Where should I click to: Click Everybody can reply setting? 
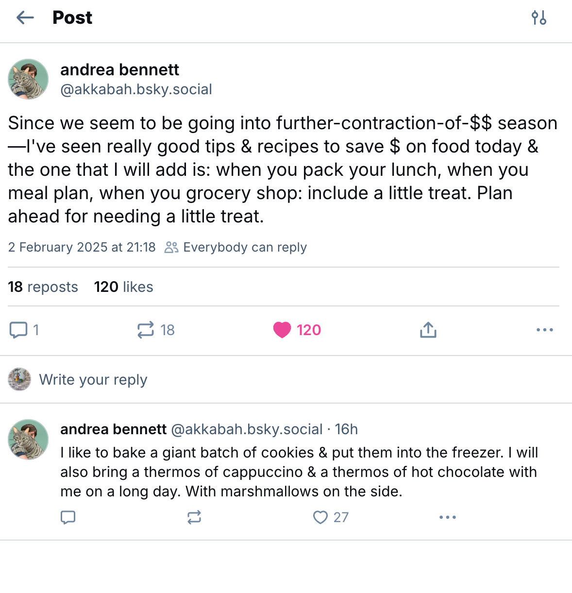tap(236, 247)
